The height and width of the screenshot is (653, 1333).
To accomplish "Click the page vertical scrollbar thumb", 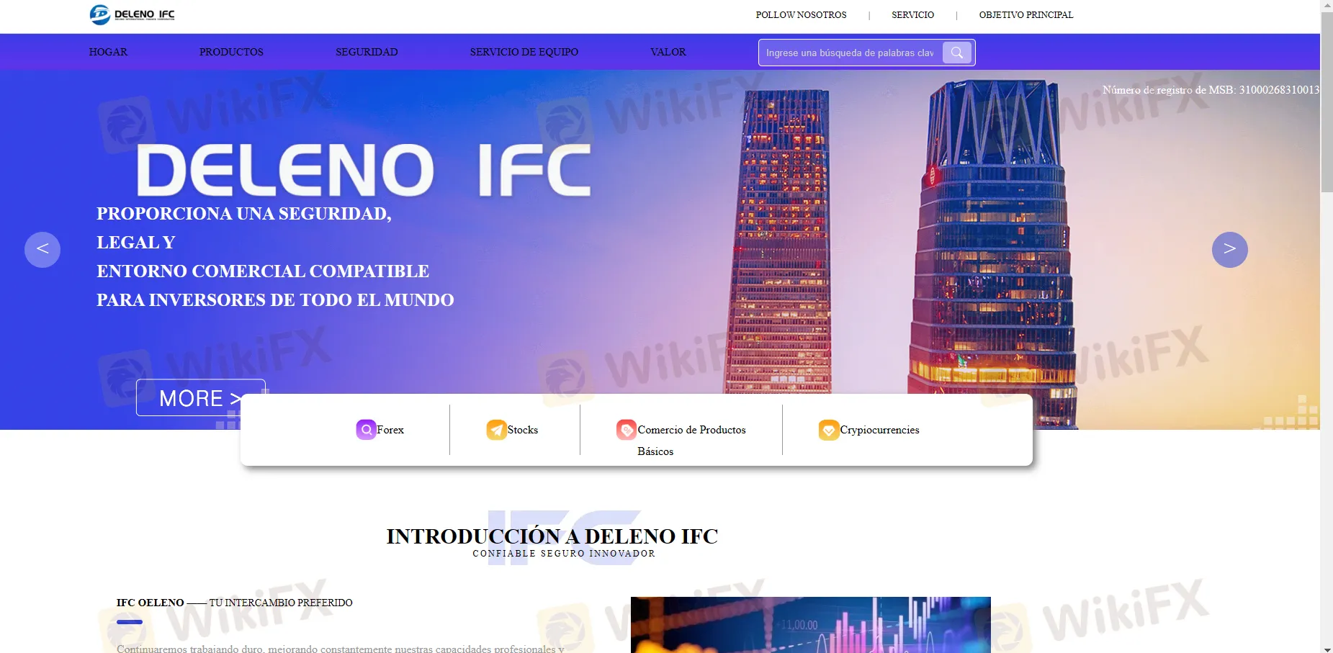I will click(x=1327, y=102).
